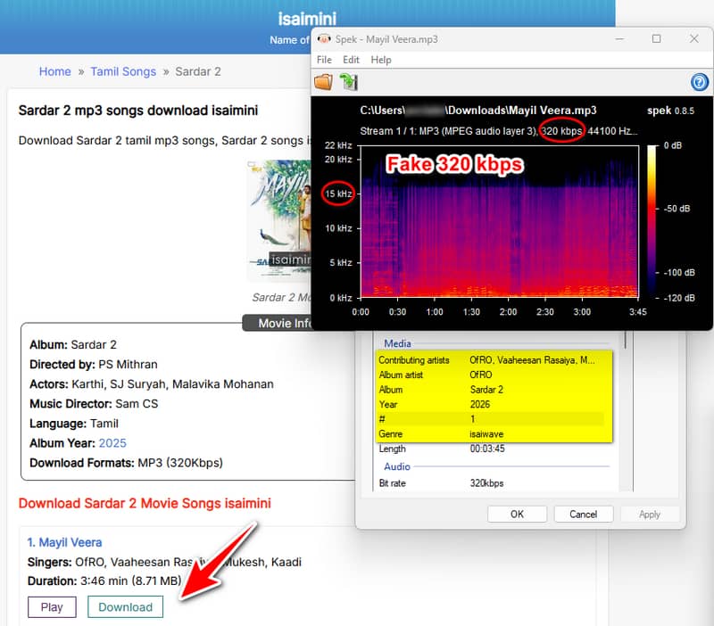The width and height of the screenshot is (714, 626).
Task: Click the Audio section header
Action: click(x=396, y=466)
